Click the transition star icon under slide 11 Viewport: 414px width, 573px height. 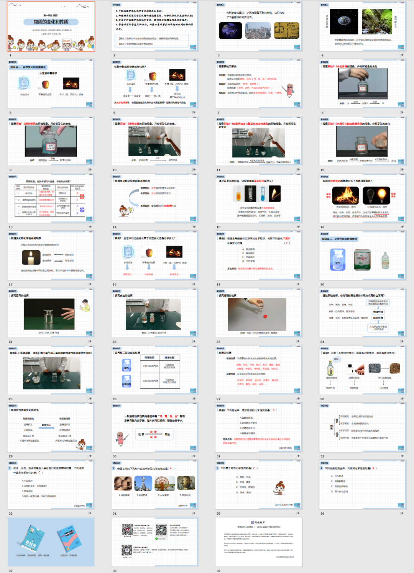298,170
